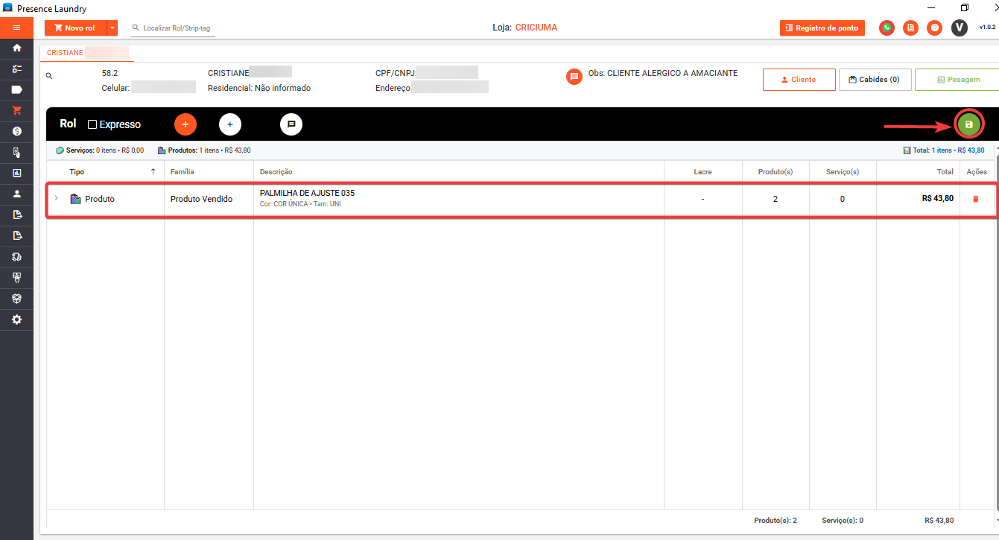Open the WhatsApp icon in top bar
999x540 pixels.
887,28
